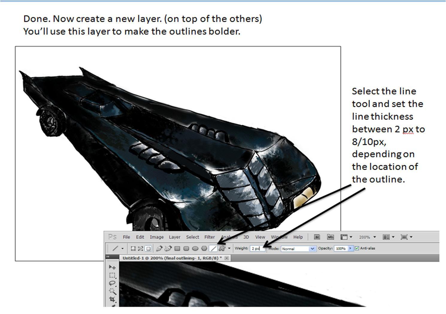Click the Move tool in toolbox
The height and width of the screenshot is (314, 446).
[112, 267]
